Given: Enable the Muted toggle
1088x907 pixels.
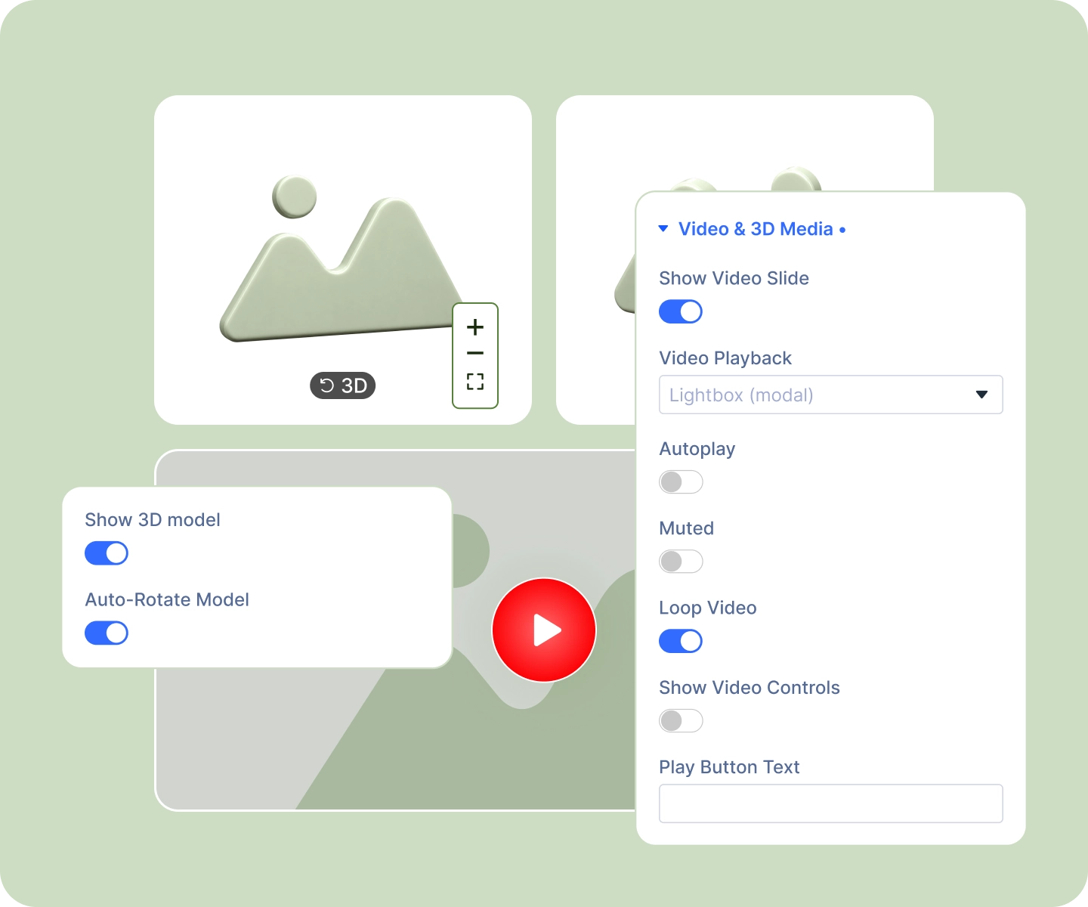Looking at the screenshot, I should [681, 562].
